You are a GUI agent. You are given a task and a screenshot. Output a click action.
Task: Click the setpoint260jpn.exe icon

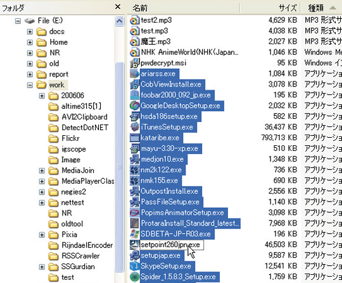134,244
